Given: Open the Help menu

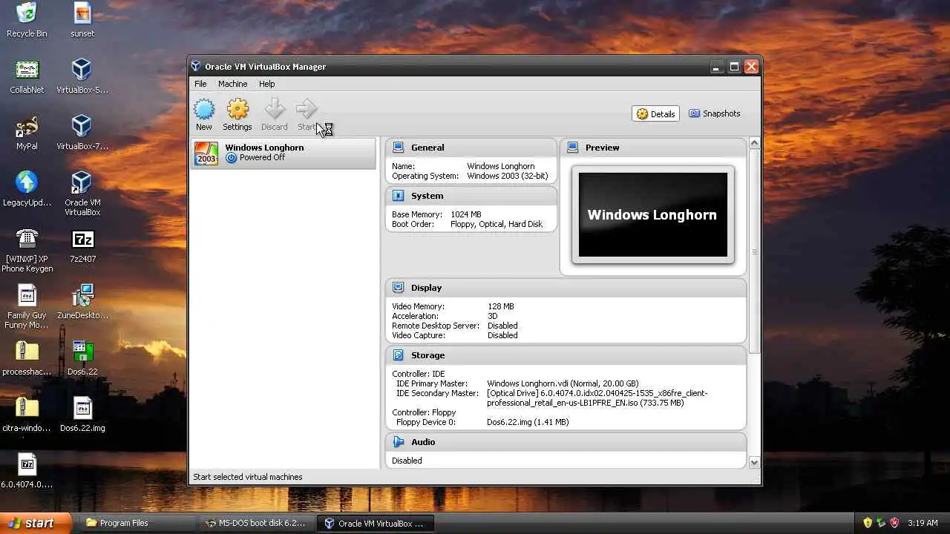Looking at the screenshot, I should click(x=266, y=84).
